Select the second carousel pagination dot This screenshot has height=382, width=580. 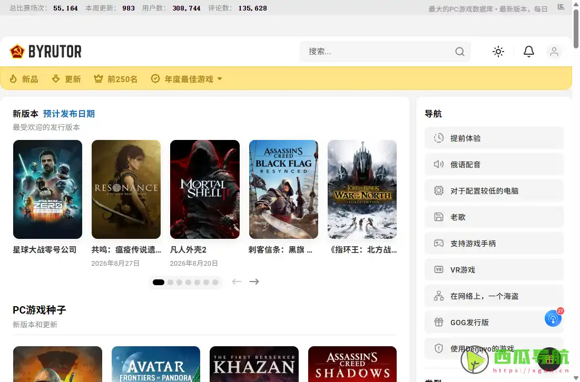171,282
